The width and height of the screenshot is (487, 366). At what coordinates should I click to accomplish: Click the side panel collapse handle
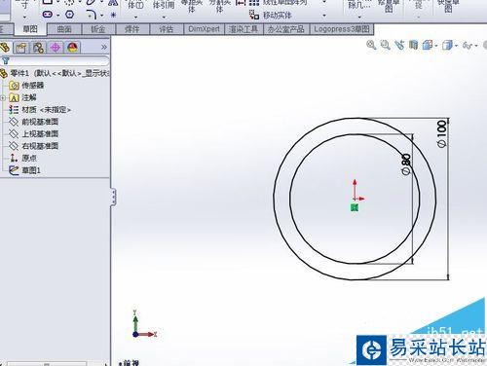pyautogui.click(x=113, y=197)
